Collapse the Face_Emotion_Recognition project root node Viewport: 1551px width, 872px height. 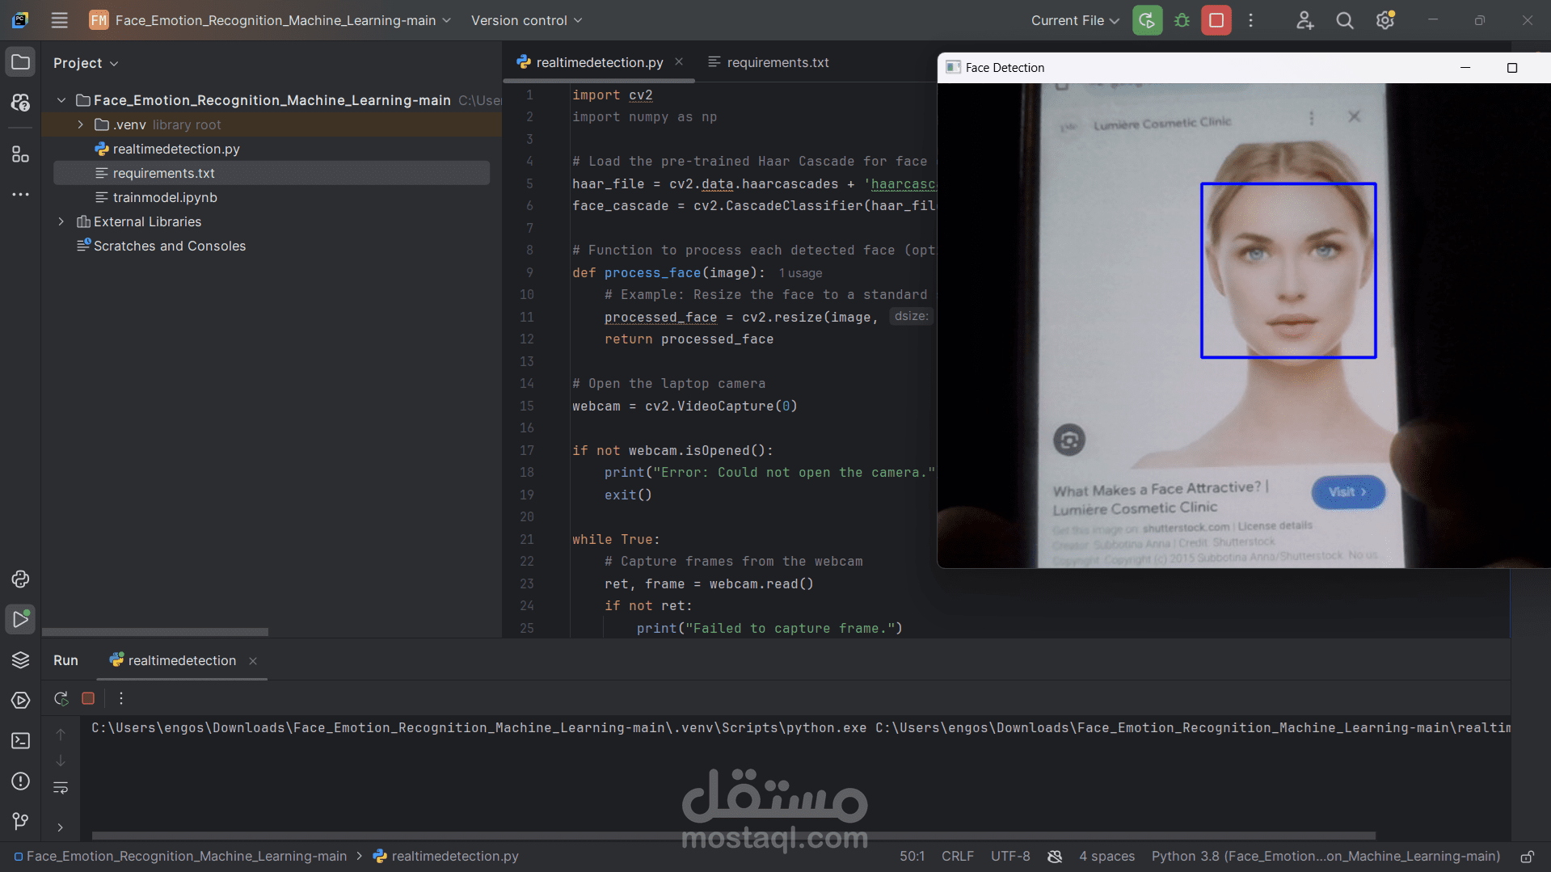(61, 99)
